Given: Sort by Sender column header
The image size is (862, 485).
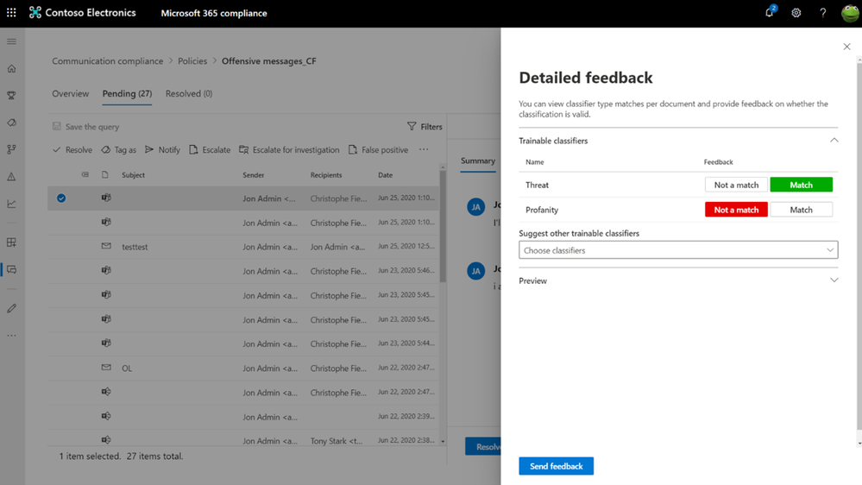Looking at the screenshot, I should 254,175.
